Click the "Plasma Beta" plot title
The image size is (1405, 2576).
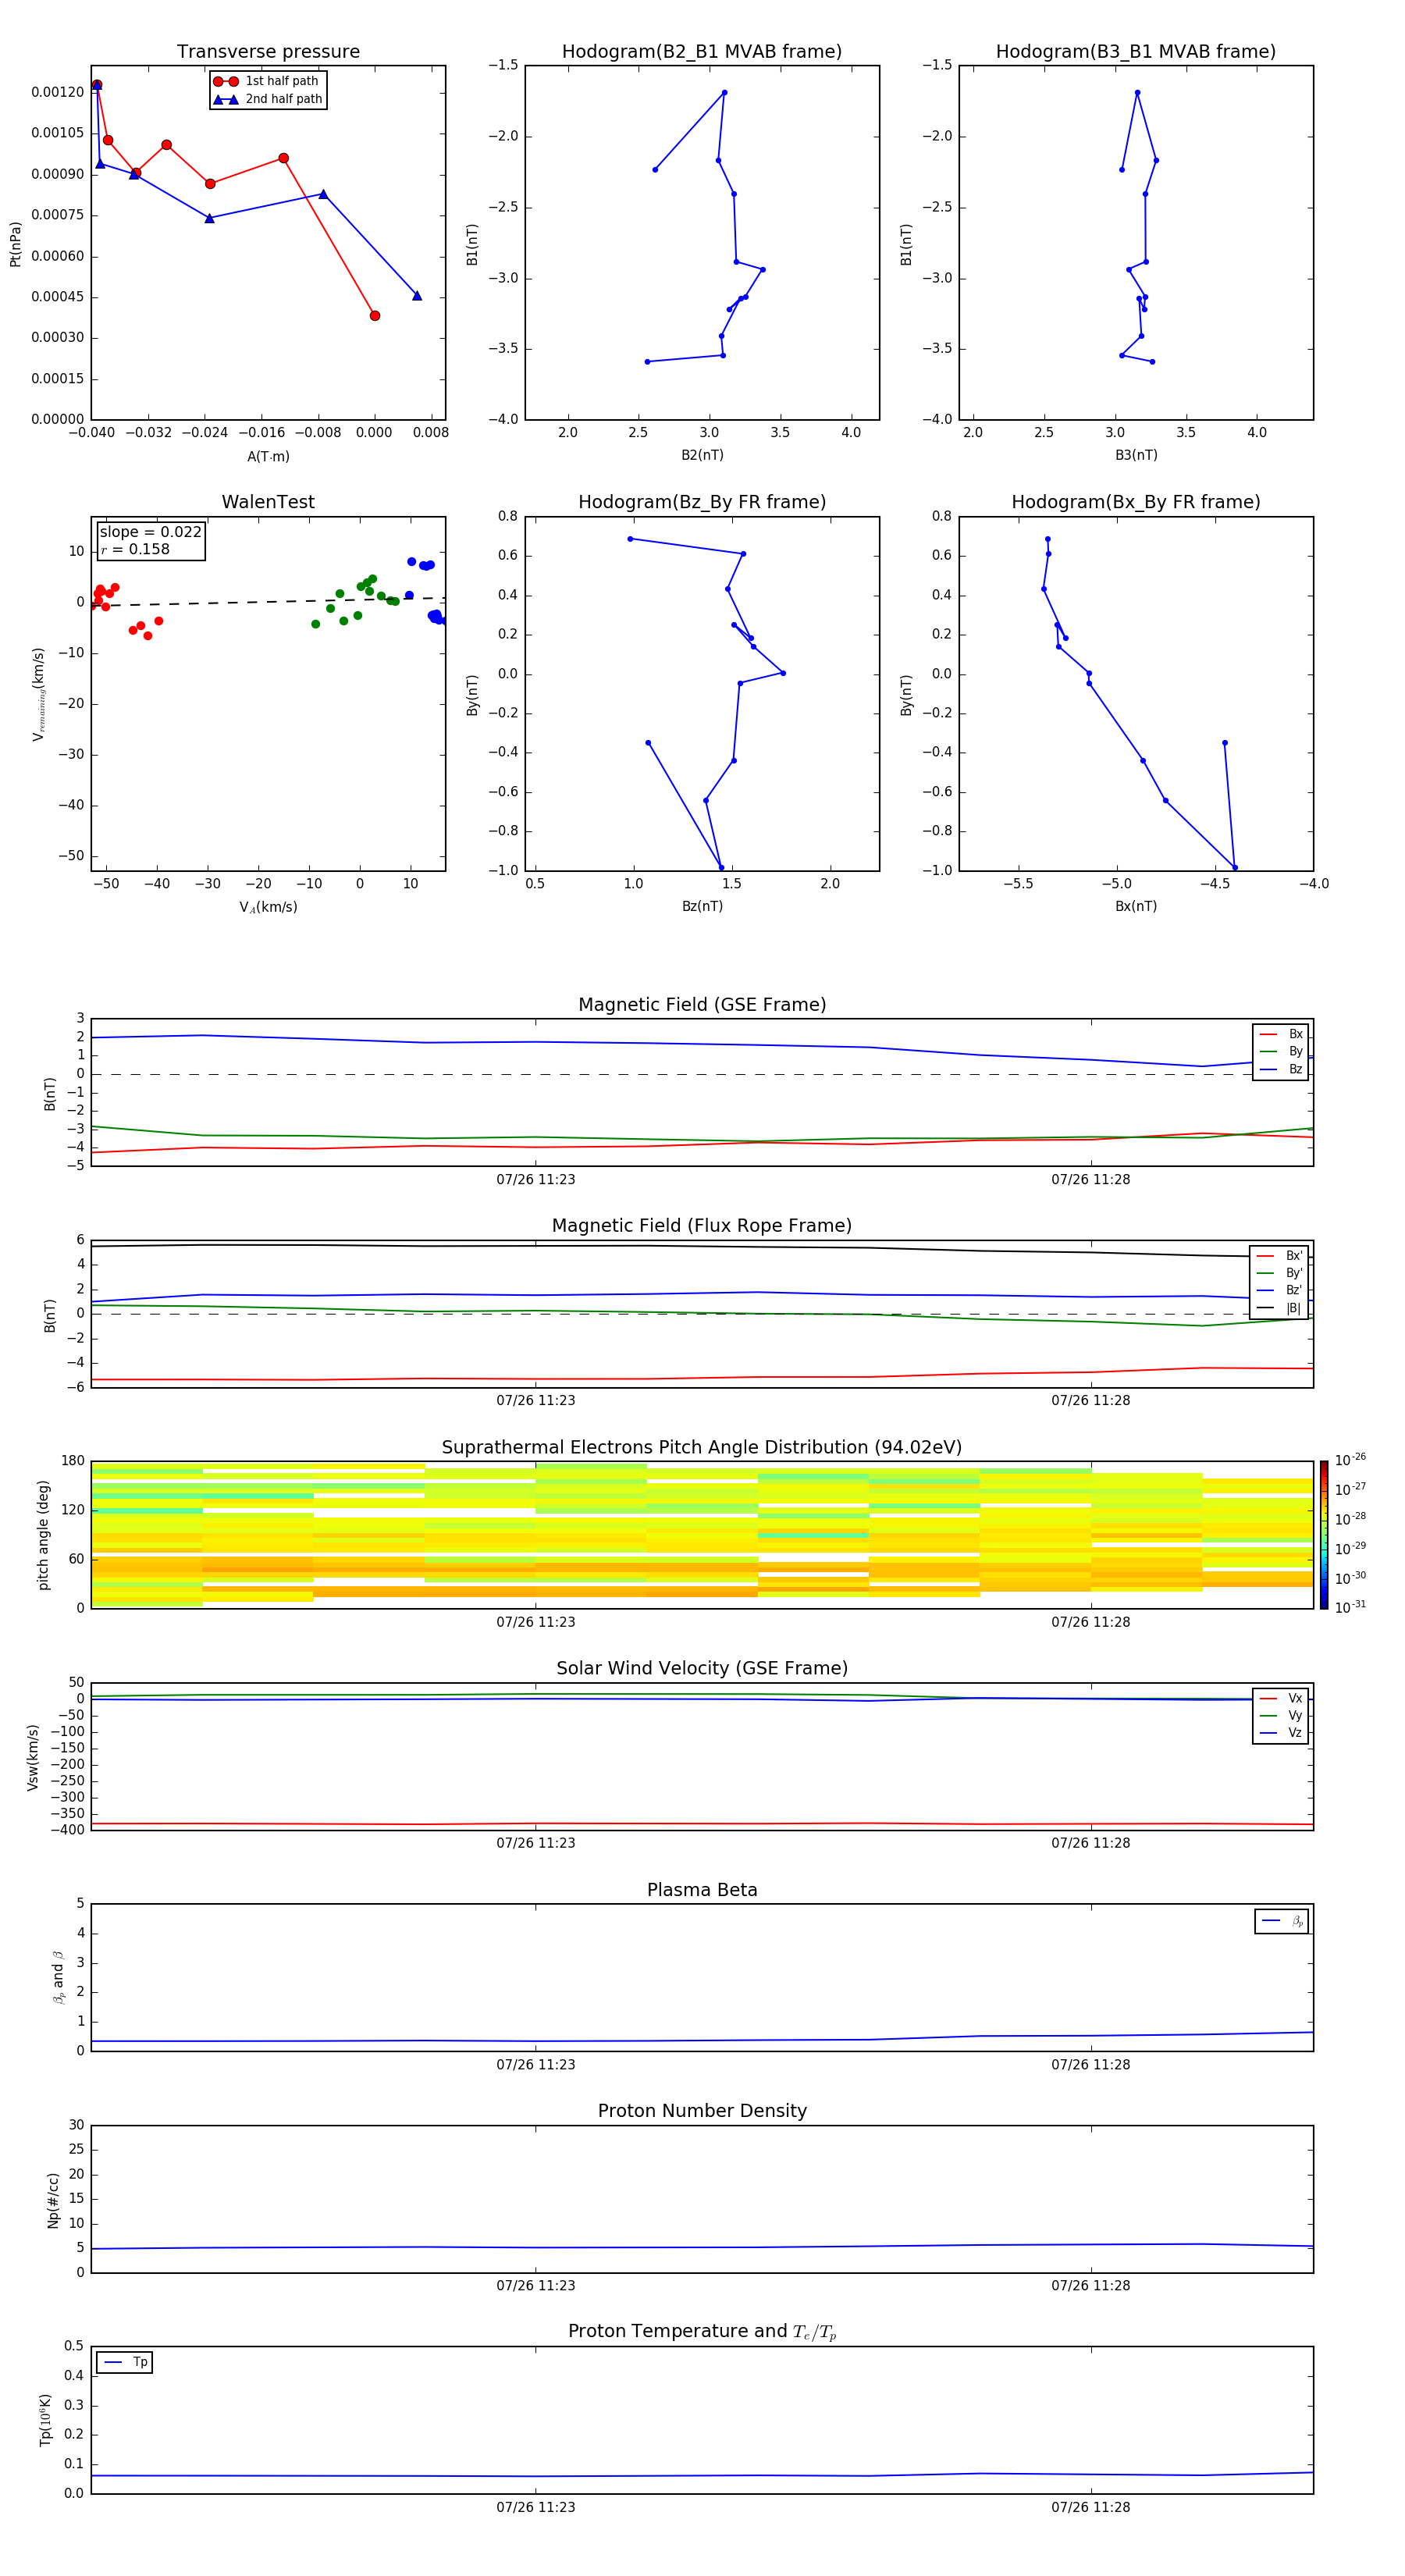[x=702, y=1890]
